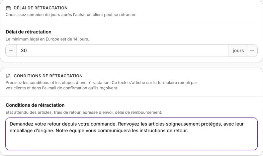Increase the retraction days with plus button
Image resolution: width=263 pixels, height=156 pixels.
click(252, 51)
